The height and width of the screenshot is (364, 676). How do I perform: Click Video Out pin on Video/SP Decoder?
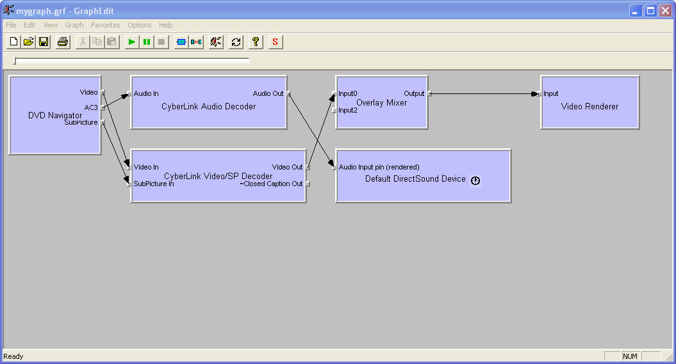coord(308,167)
